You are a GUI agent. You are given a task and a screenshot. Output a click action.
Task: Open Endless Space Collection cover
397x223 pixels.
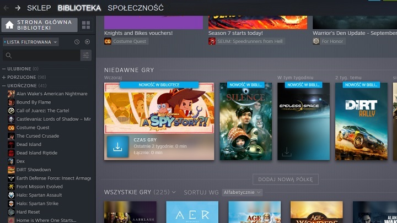click(x=304, y=121)
